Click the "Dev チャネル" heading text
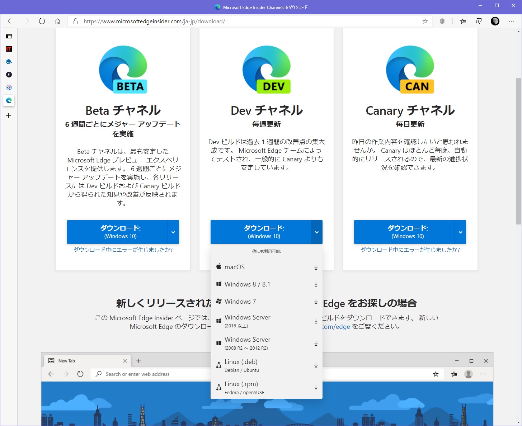This screenshot has width=522, height=426. pos(267,110)
